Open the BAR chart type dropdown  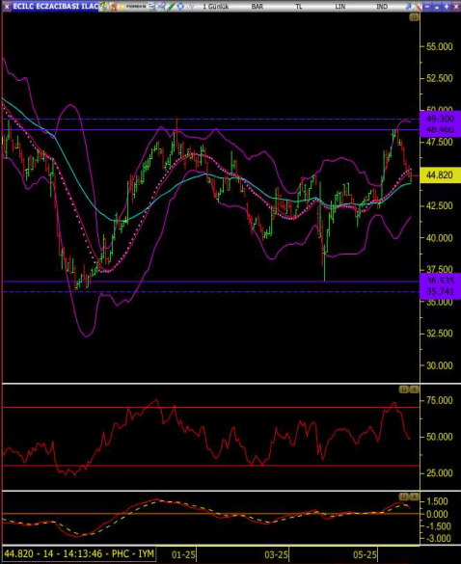pos(258,7)
